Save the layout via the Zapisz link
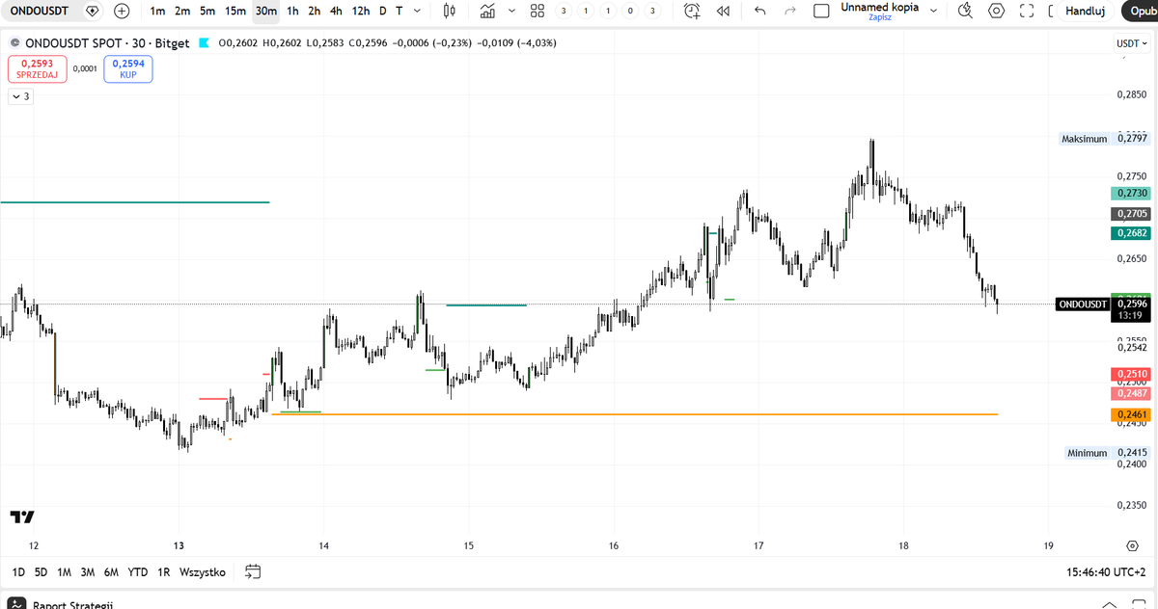 (879, 17)
